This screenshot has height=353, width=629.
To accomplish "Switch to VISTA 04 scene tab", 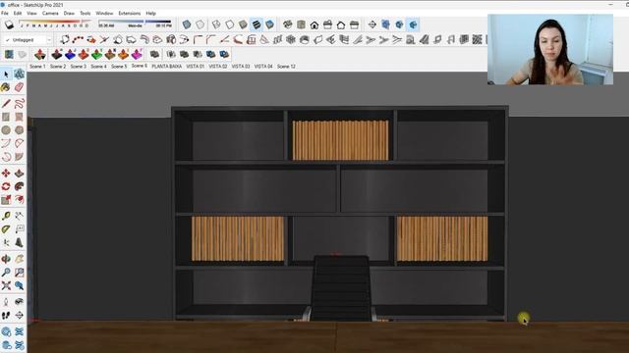I will pyautogui.click(x=263, y=67).
